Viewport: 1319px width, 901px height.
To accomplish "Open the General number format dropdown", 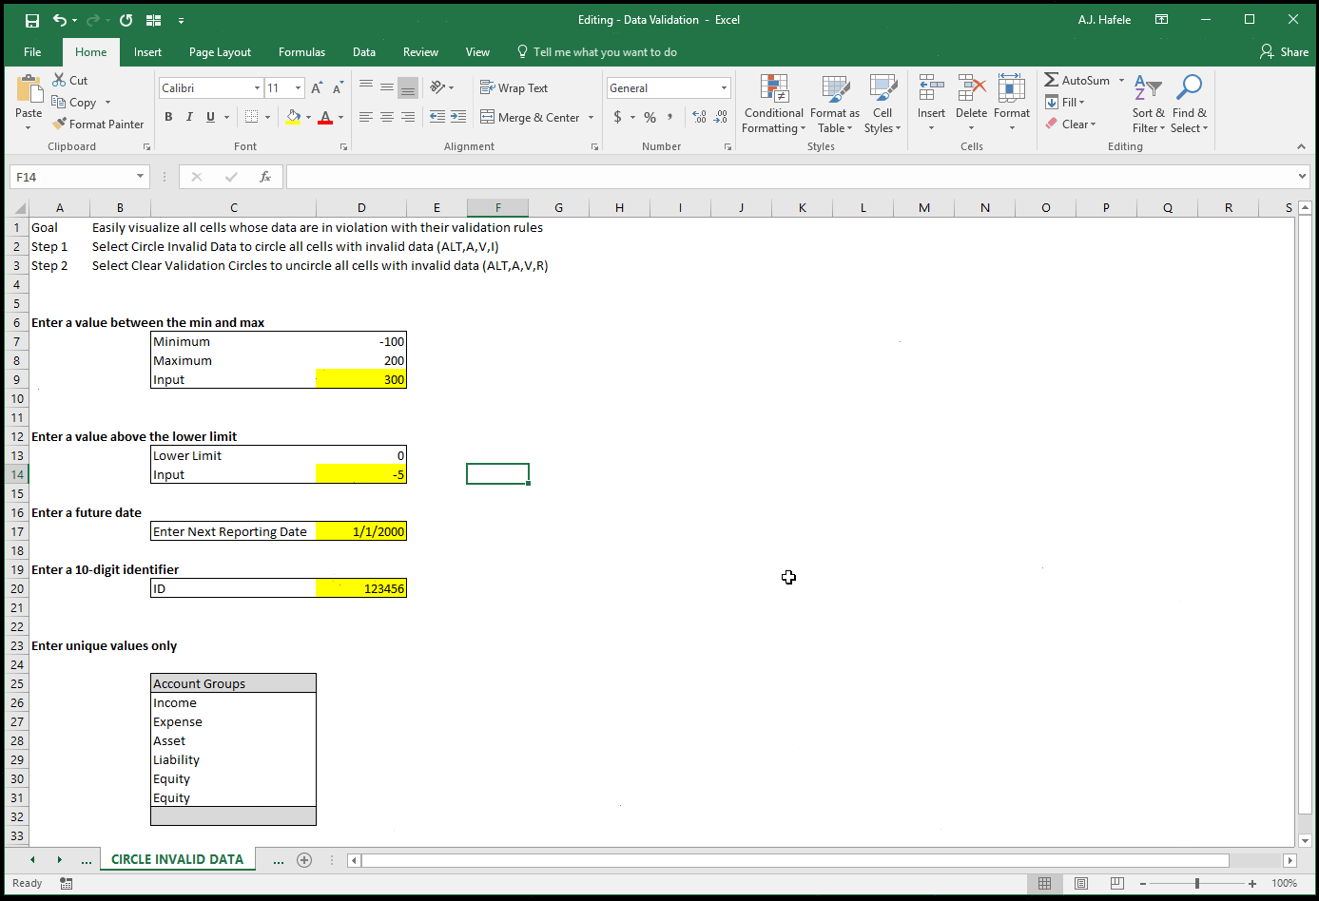I will (x=724, y=88).
